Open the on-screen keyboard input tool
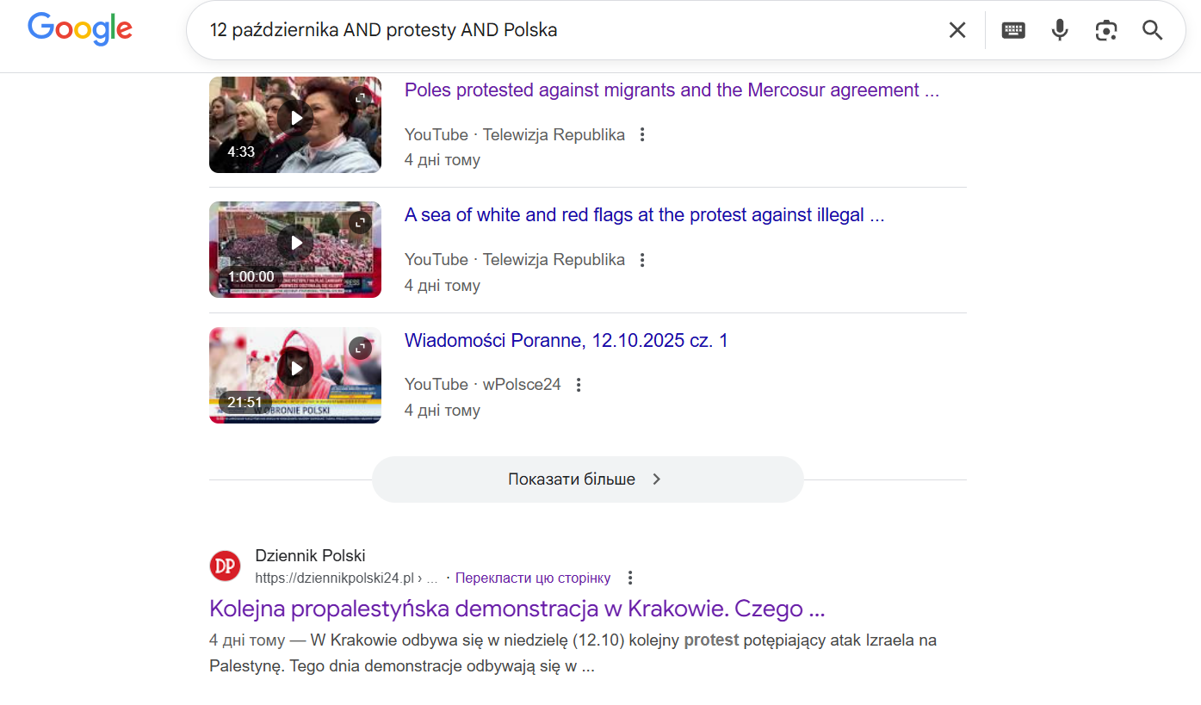The width and height of the screenshot is (1201, 705). click(x=1013, y=30)
